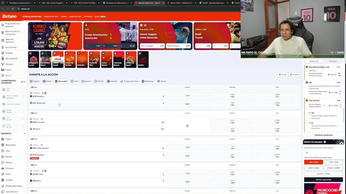Screen dimensions: 346x194
Task: Toggle the En vivo filter
Action: click(x=283, y=74)
